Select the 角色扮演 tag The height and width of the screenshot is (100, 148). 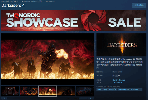coord(112,90)
